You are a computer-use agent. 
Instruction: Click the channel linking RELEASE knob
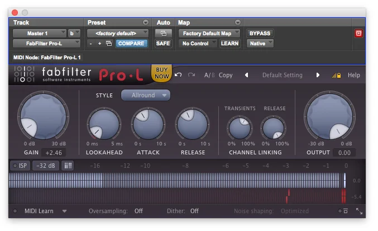click(274, 128)
